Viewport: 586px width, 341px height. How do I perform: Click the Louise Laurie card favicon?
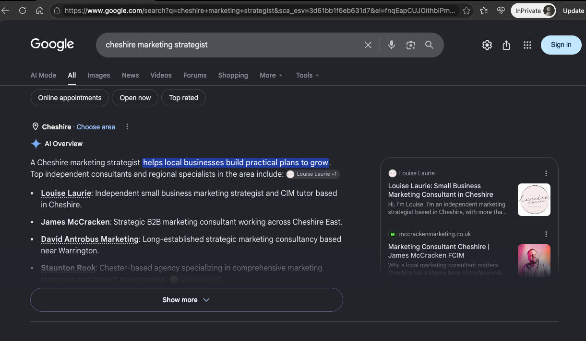pyautogui.click(x=393, y=173)
